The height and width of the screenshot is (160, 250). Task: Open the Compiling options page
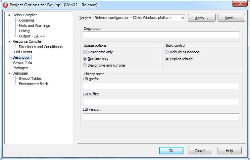click(26, 20)
